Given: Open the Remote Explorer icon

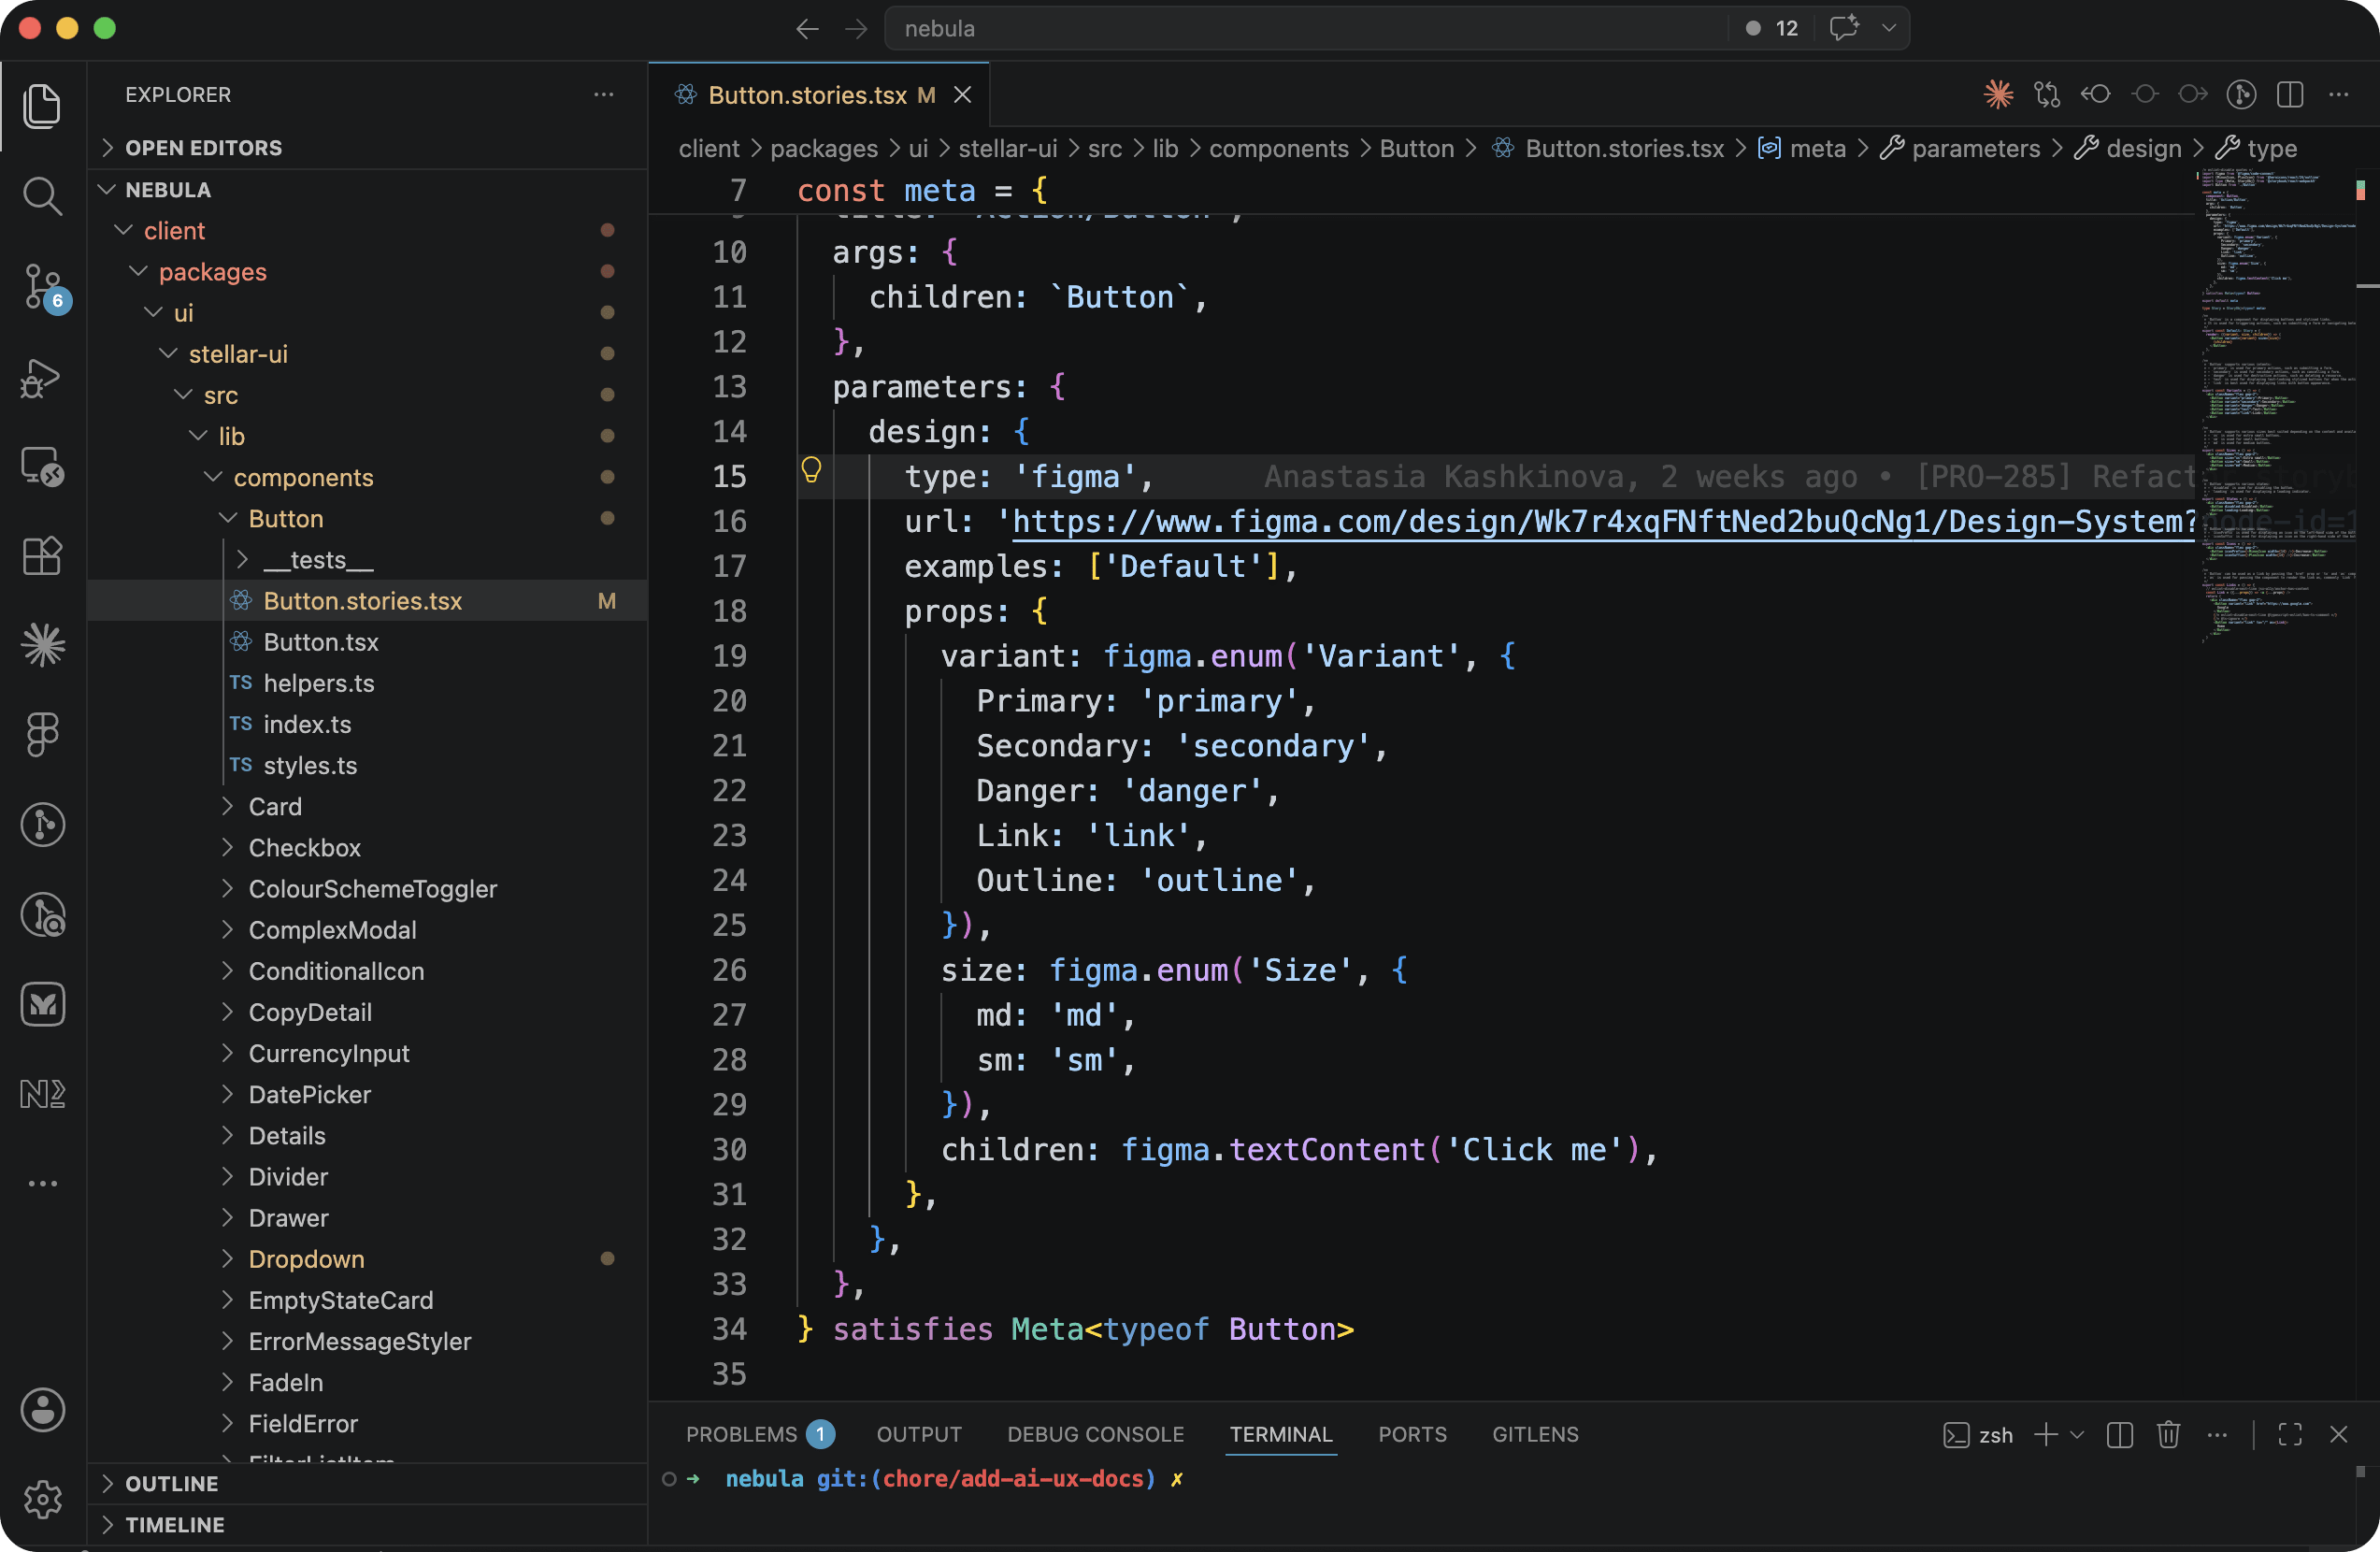Looking at the screenshot, I should [42, 466].
